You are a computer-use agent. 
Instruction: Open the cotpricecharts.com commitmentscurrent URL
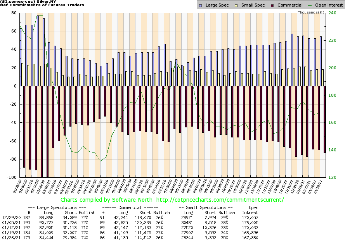point(220,200)
